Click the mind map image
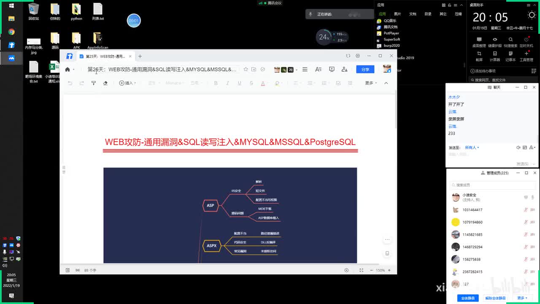540x304 pixels. point(230,215)
